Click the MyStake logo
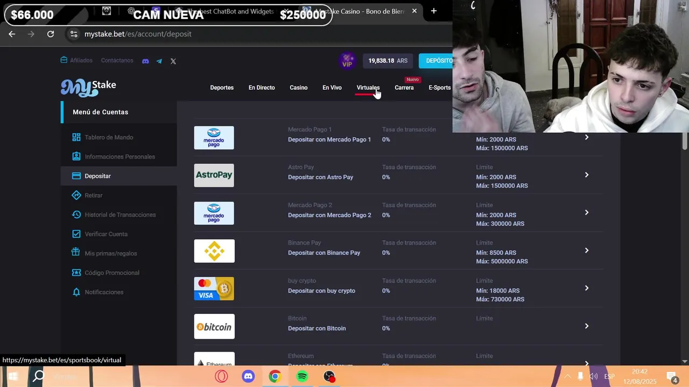 pos(88,87)
